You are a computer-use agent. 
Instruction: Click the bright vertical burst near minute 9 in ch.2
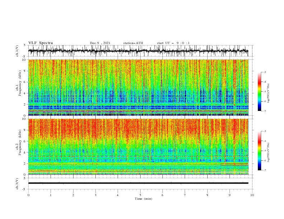point(234,141)
